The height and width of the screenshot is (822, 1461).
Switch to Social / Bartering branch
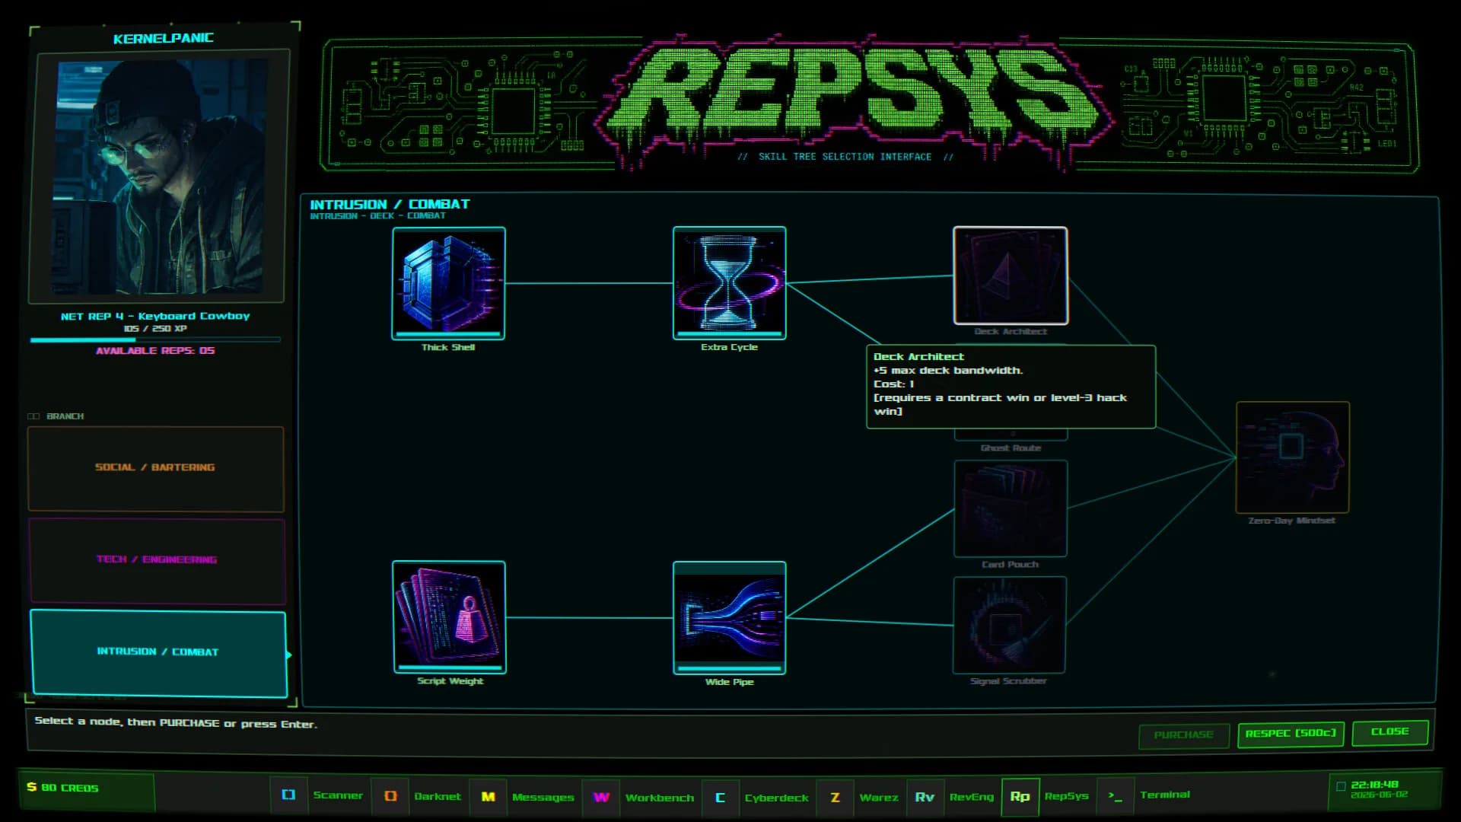point(156,468)
